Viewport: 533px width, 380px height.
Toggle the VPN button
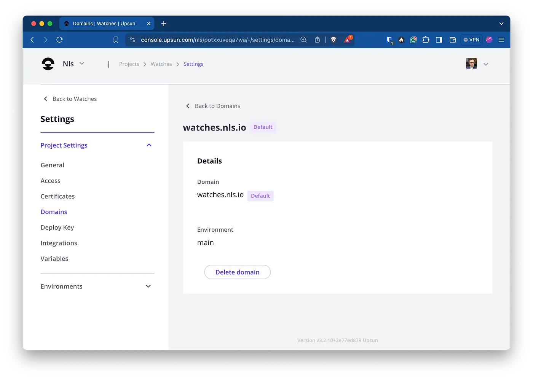(x=471, y=40)
